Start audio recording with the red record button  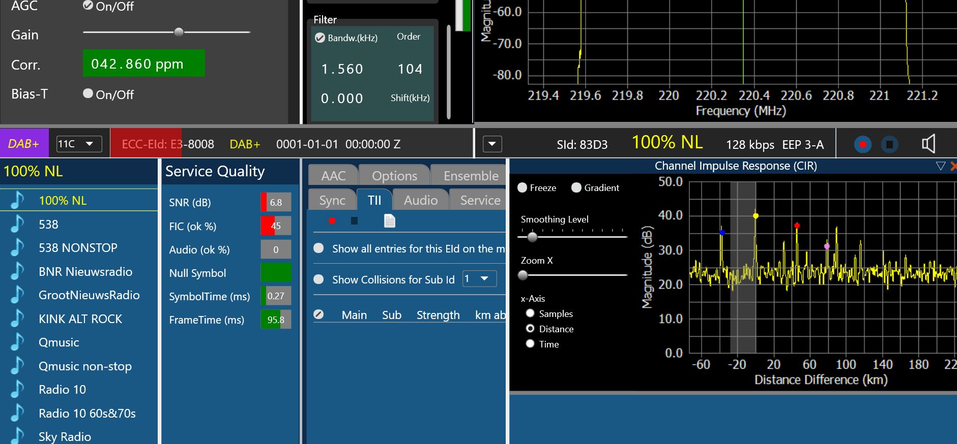coord(862,144)
